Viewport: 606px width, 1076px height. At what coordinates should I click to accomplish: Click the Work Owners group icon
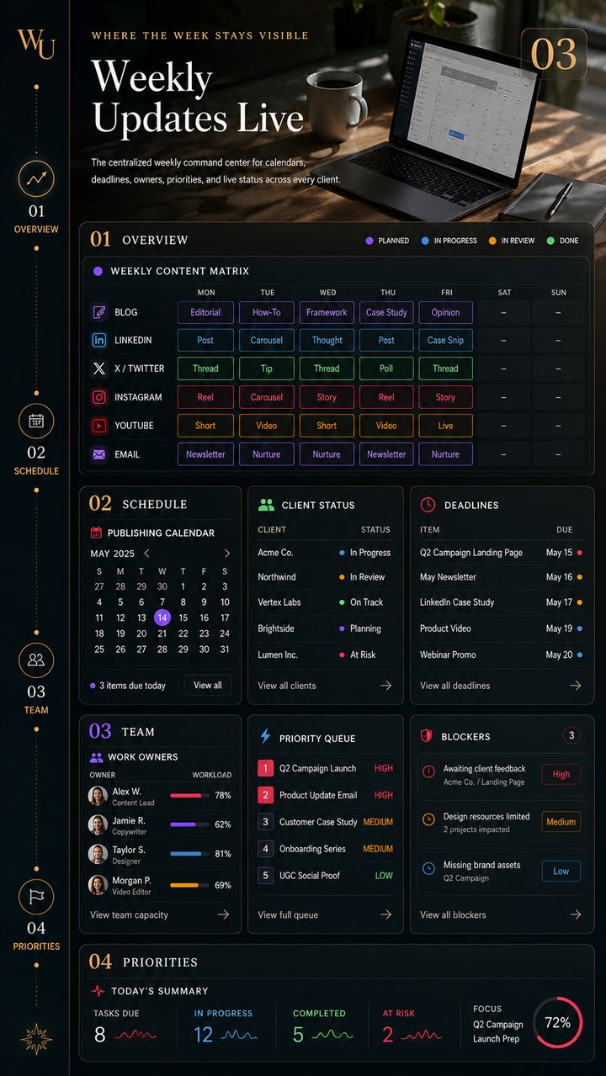(x=97, y=756)
